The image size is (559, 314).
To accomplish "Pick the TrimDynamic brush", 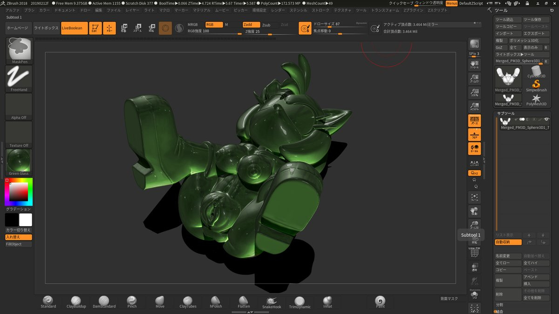I will click(x=300, y=302).
